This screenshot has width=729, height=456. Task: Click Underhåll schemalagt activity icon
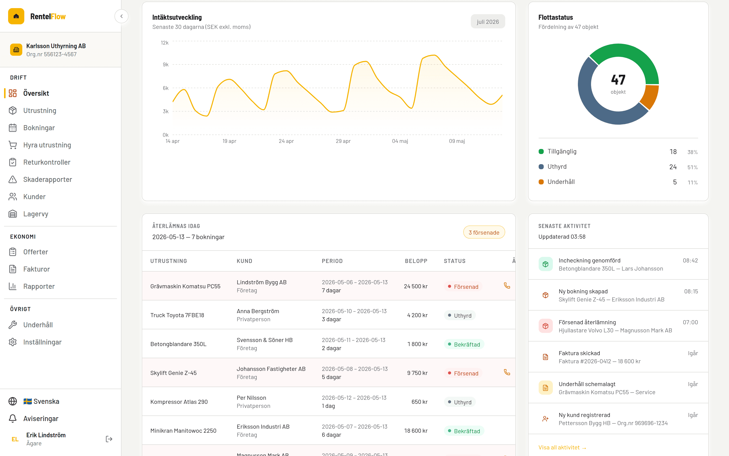tap(545, 388)
